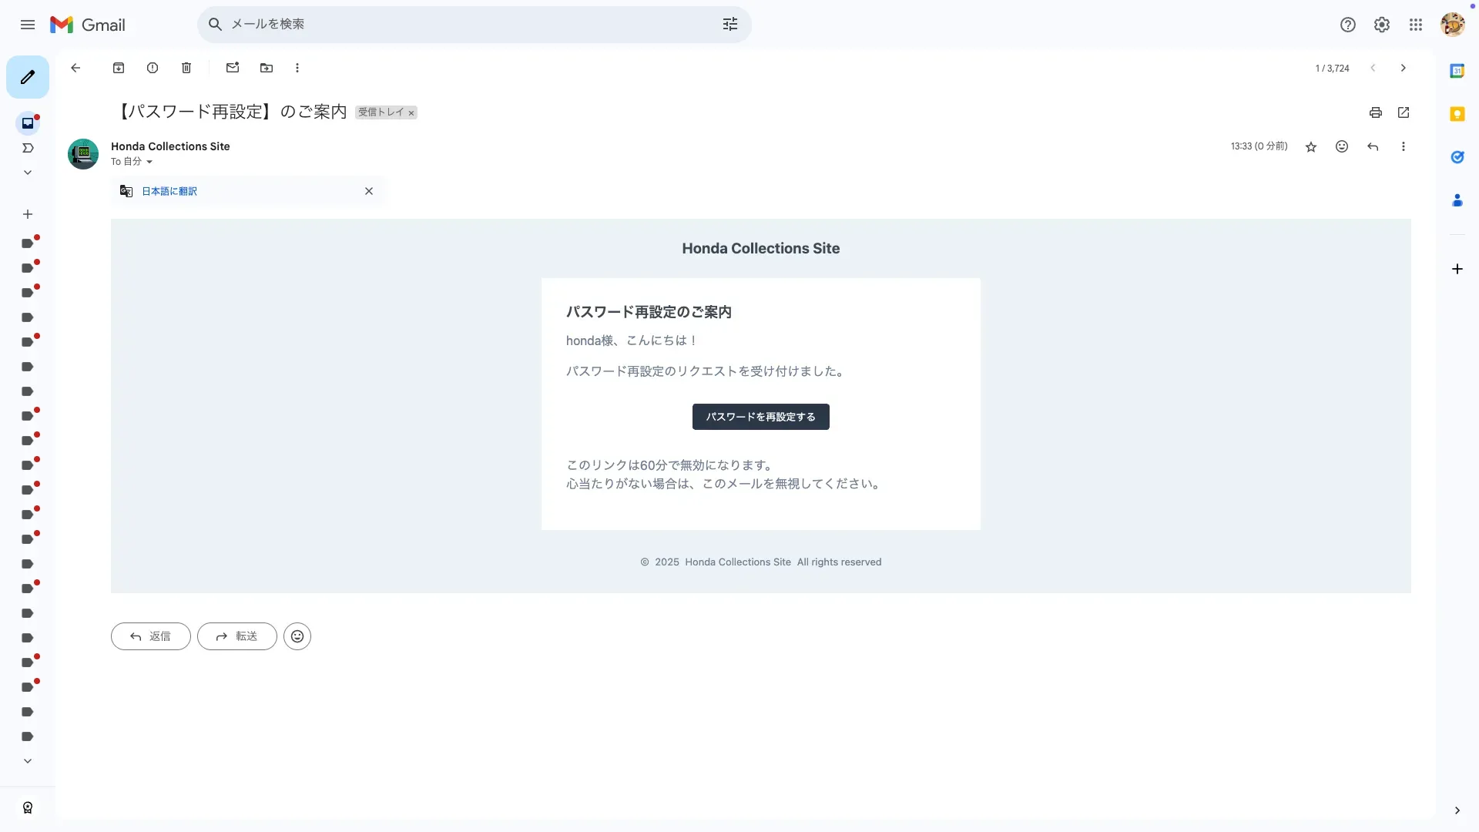Viewport: 1479px width, 832px height.
Task: Toggle side panel with bottom-right chevron
Action: pos(1457,810)
